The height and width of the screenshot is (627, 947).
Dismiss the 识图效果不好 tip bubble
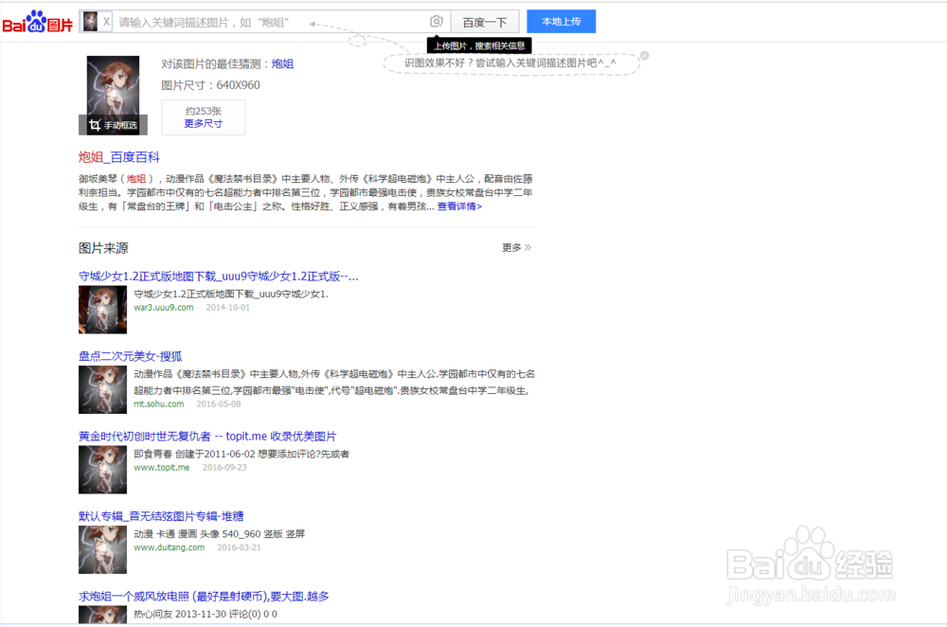644,55
